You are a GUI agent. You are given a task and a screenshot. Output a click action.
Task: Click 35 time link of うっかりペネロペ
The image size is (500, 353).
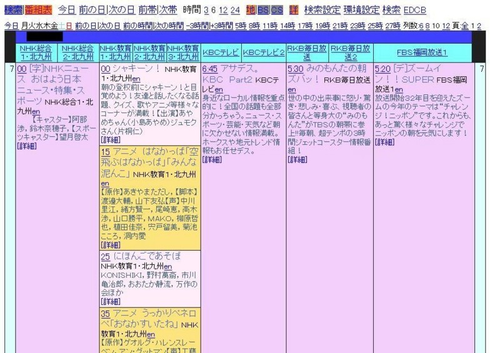point(106,314)
